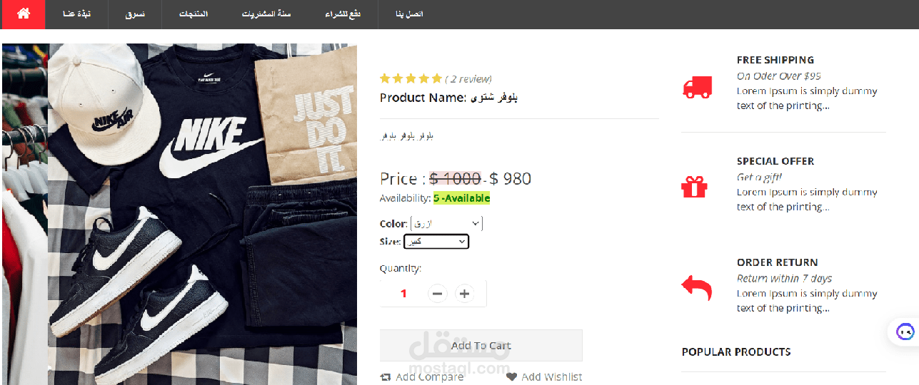Open the اتصل بنا menu item

click(410, 14)
